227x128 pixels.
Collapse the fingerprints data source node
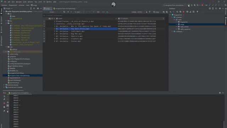tap(170, 15)
